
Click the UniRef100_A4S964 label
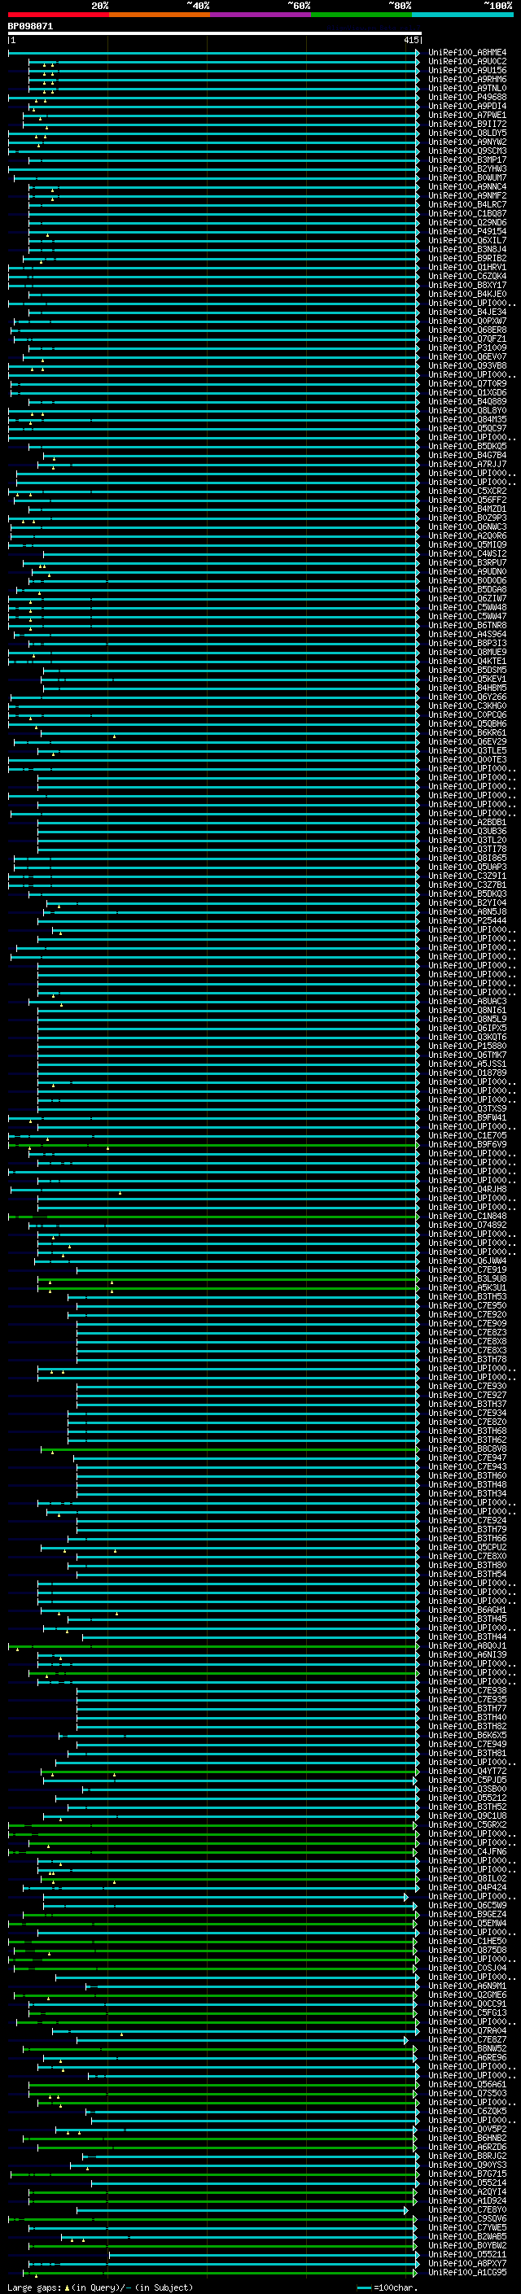pyautogui.click(x=467, y=635)
